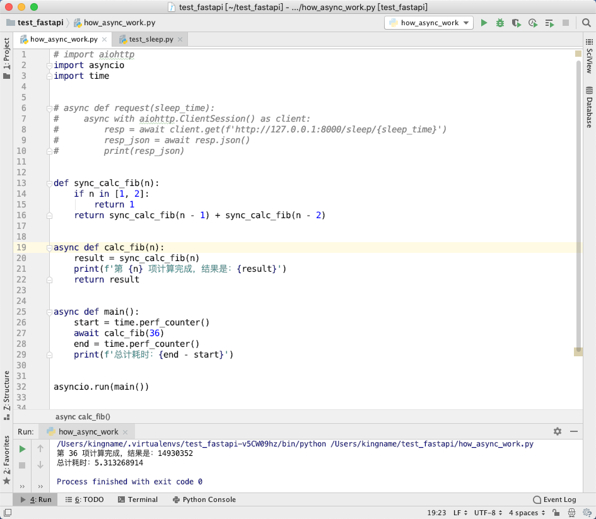Viewport: 596px width, 519px height.
Task: Open the Terminal tool window
Action: (x=137, y=499)
